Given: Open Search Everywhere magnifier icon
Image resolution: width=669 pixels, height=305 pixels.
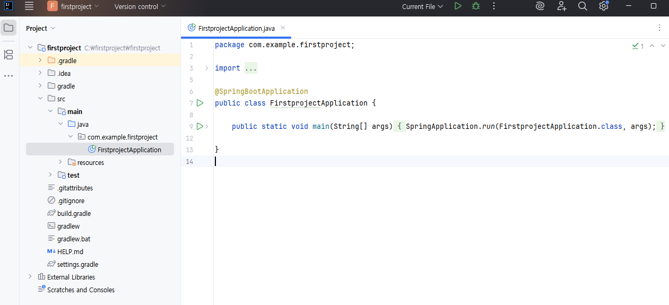Looking at the screenshot, I should (583, 6).
